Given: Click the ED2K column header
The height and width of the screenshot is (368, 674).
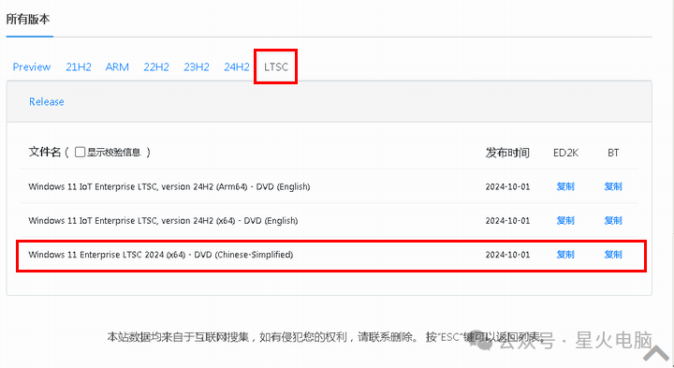Looking at the screenshot, I should coord(565,153).
